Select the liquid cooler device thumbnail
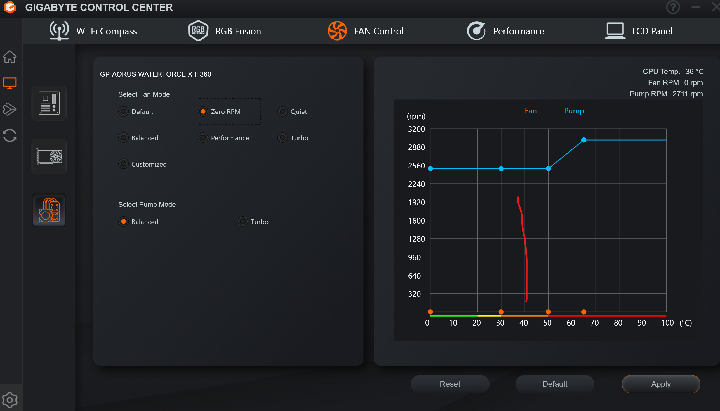 (49, 210)
